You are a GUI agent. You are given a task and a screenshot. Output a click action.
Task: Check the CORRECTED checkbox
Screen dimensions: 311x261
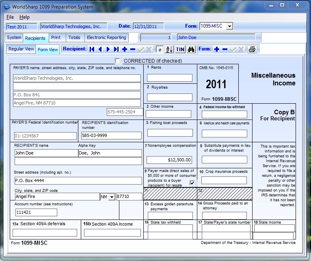click(118, 61)
